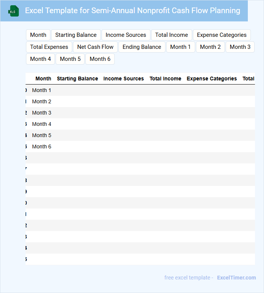Click the Total Income column header
Image resolution: width=264 pixels, height=293 pixels.
click(165, 79)
